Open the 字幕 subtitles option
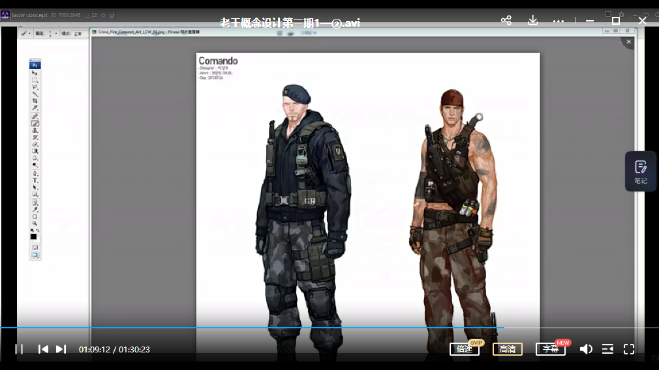 (x=551, y=349)
